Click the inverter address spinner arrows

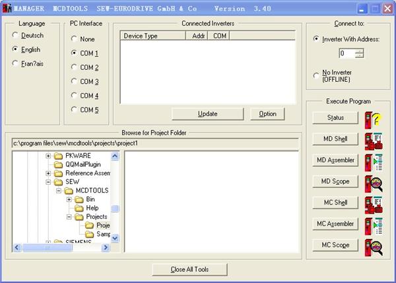(359, 53)
